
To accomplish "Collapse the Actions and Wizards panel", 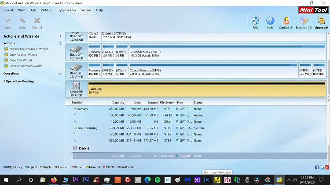I will tap(60, 36).
